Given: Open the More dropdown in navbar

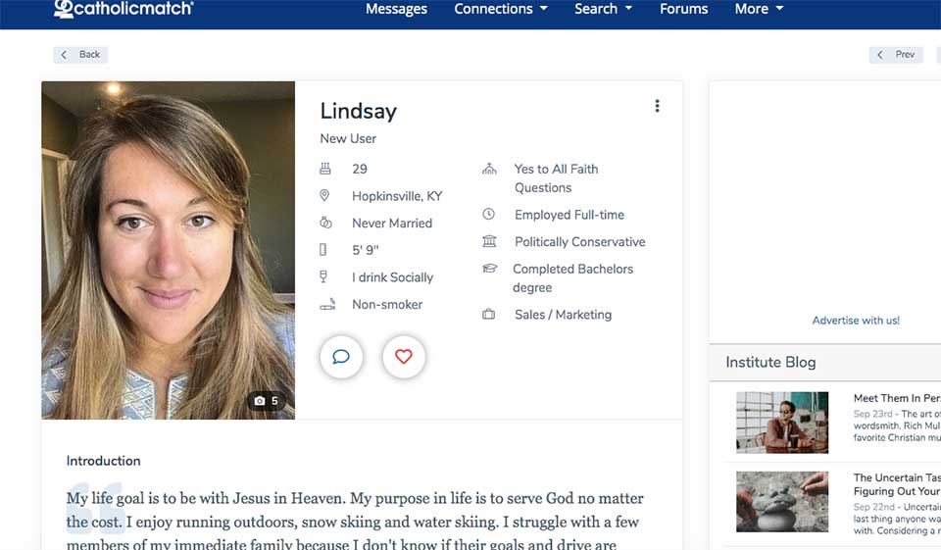Looking at the screenshot, I should [759, 9].
